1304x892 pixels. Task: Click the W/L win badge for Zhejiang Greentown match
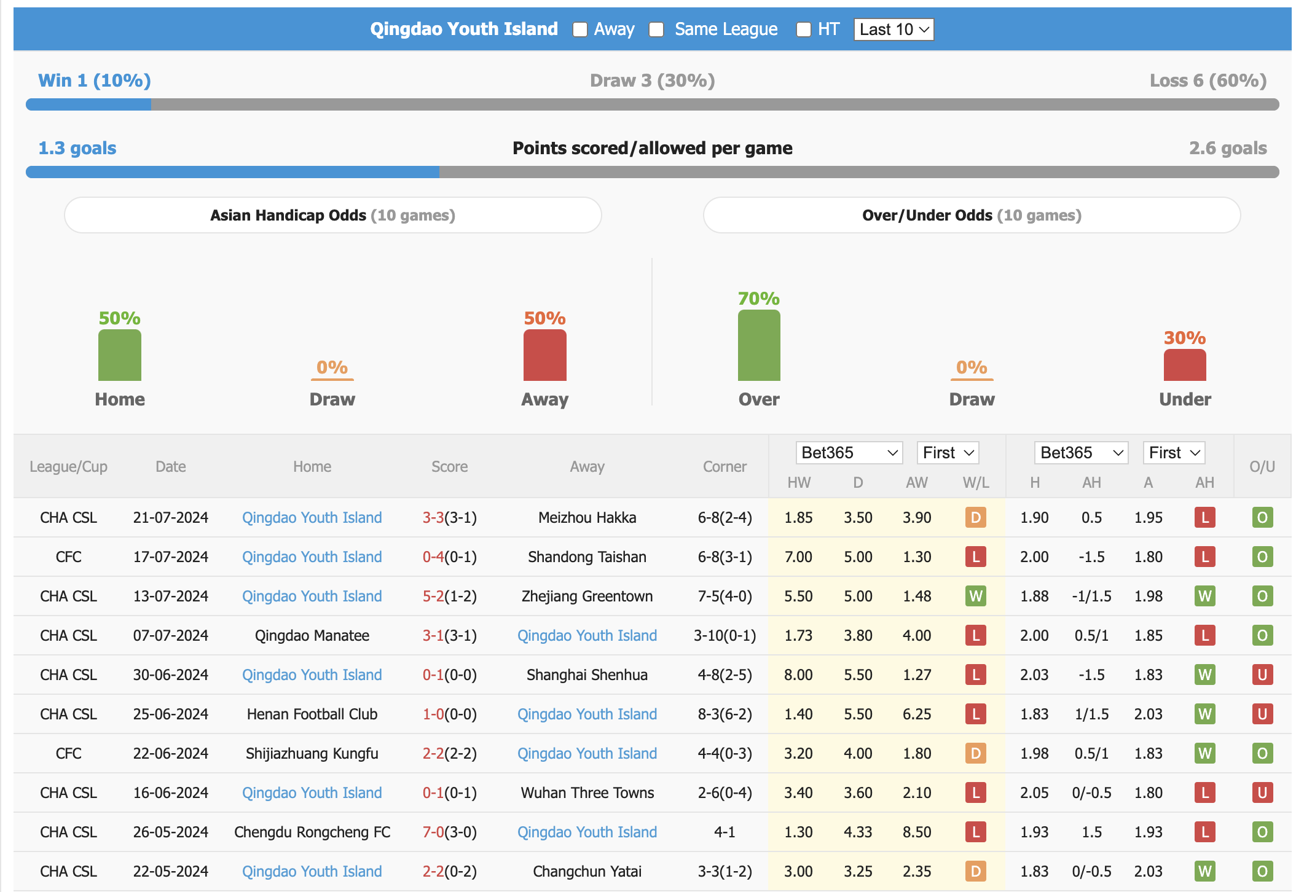pyautogui.click(x=976, y=597)
